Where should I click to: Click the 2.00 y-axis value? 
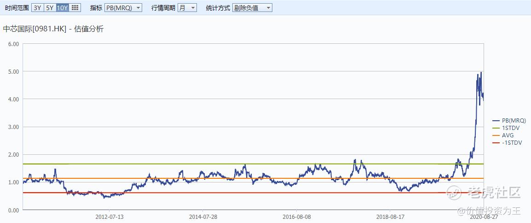(x=13, y=154)
